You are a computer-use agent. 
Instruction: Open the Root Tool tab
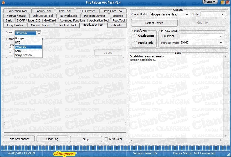(119, 20)
